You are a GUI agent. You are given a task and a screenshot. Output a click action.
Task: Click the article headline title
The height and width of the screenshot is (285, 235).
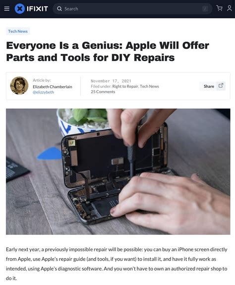[108, 52]
